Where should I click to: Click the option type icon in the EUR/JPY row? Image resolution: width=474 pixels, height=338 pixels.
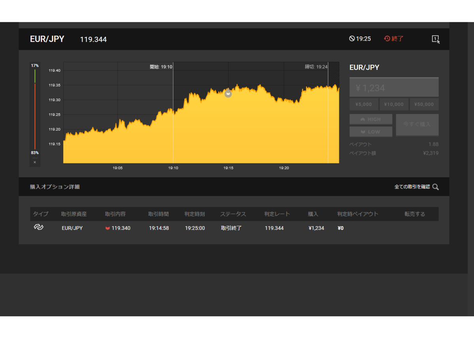click(38, 227)
